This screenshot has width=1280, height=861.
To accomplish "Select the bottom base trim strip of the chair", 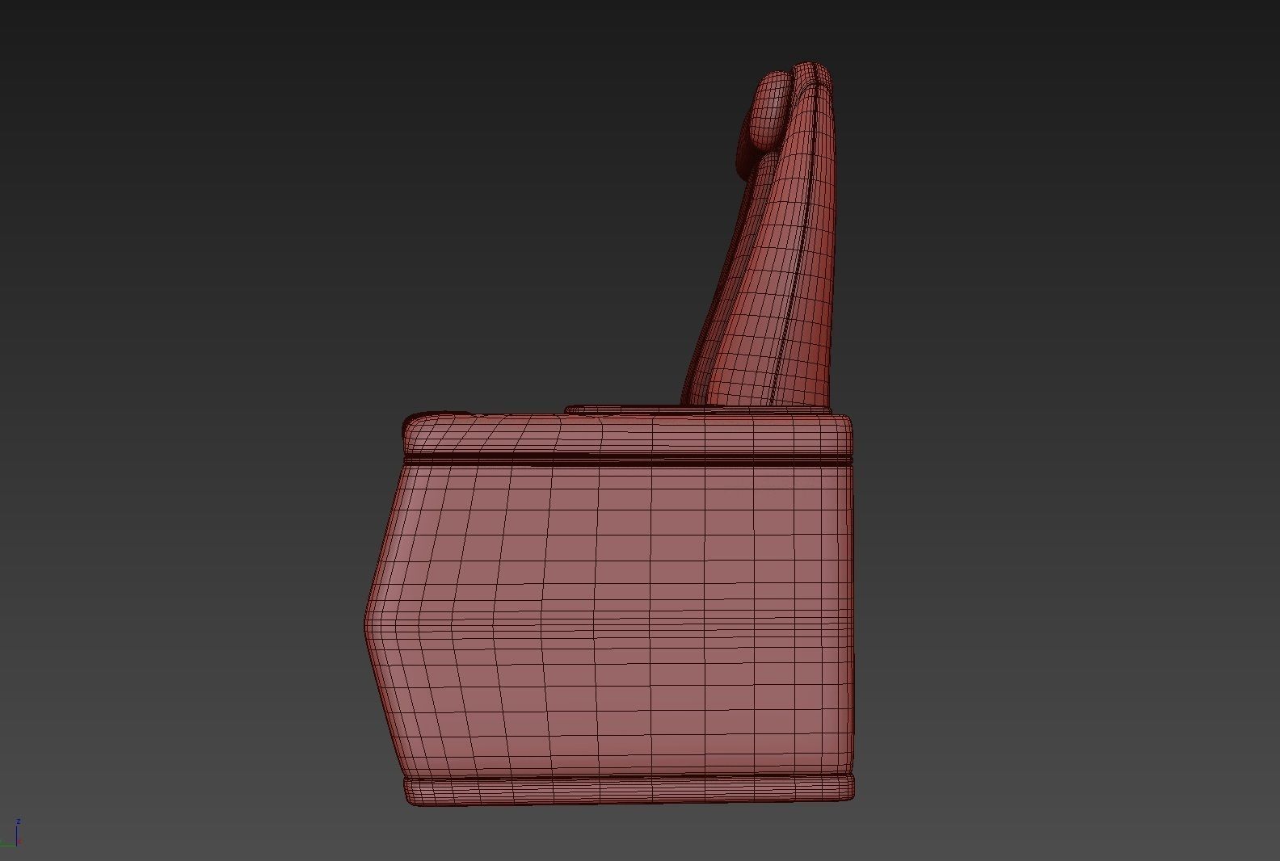I will pos(629,791).
